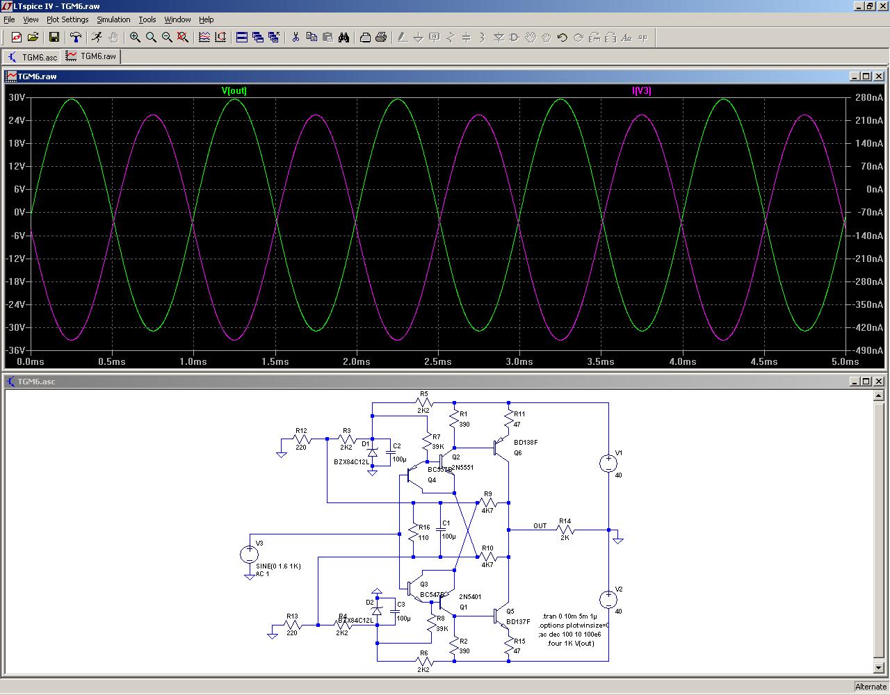Select the SPICE directive .op tool
This screenshot has height=695, width=890.
(x=642, y=38)
